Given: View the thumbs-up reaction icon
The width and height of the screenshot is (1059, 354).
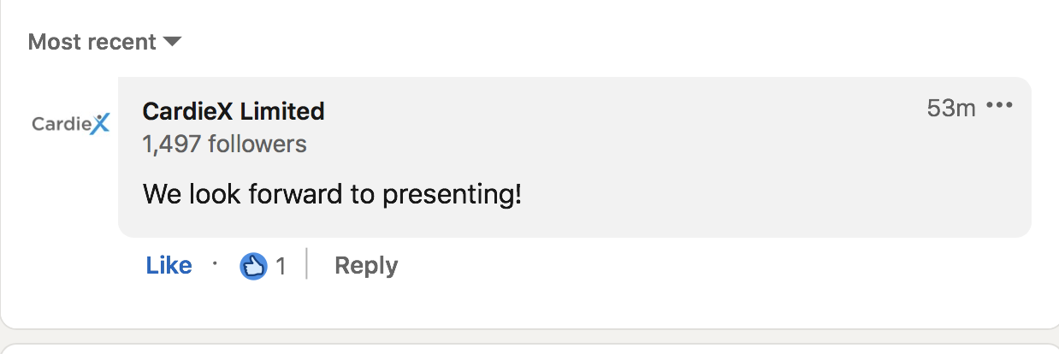Looking at the screenshot, I should tap(253, 267).
